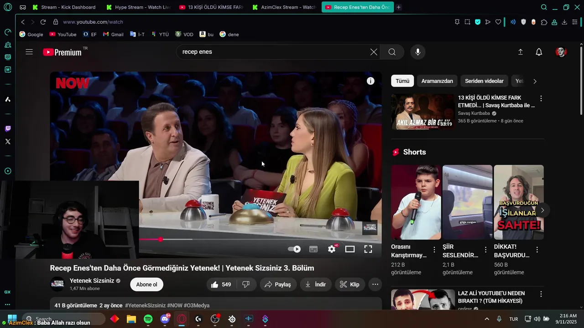Switch to AzimClex Stream browser tab

pos(284,7)
